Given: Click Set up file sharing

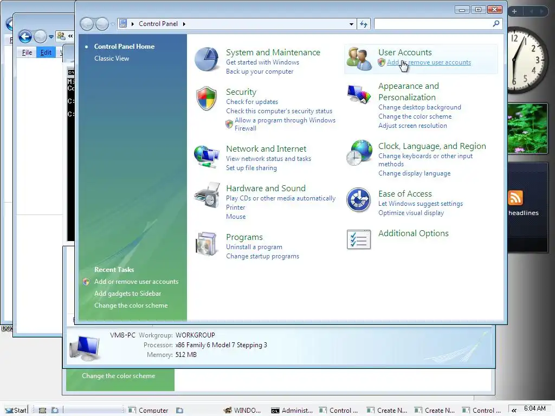Looking at the screenshot, I should (x=251, y=168).
